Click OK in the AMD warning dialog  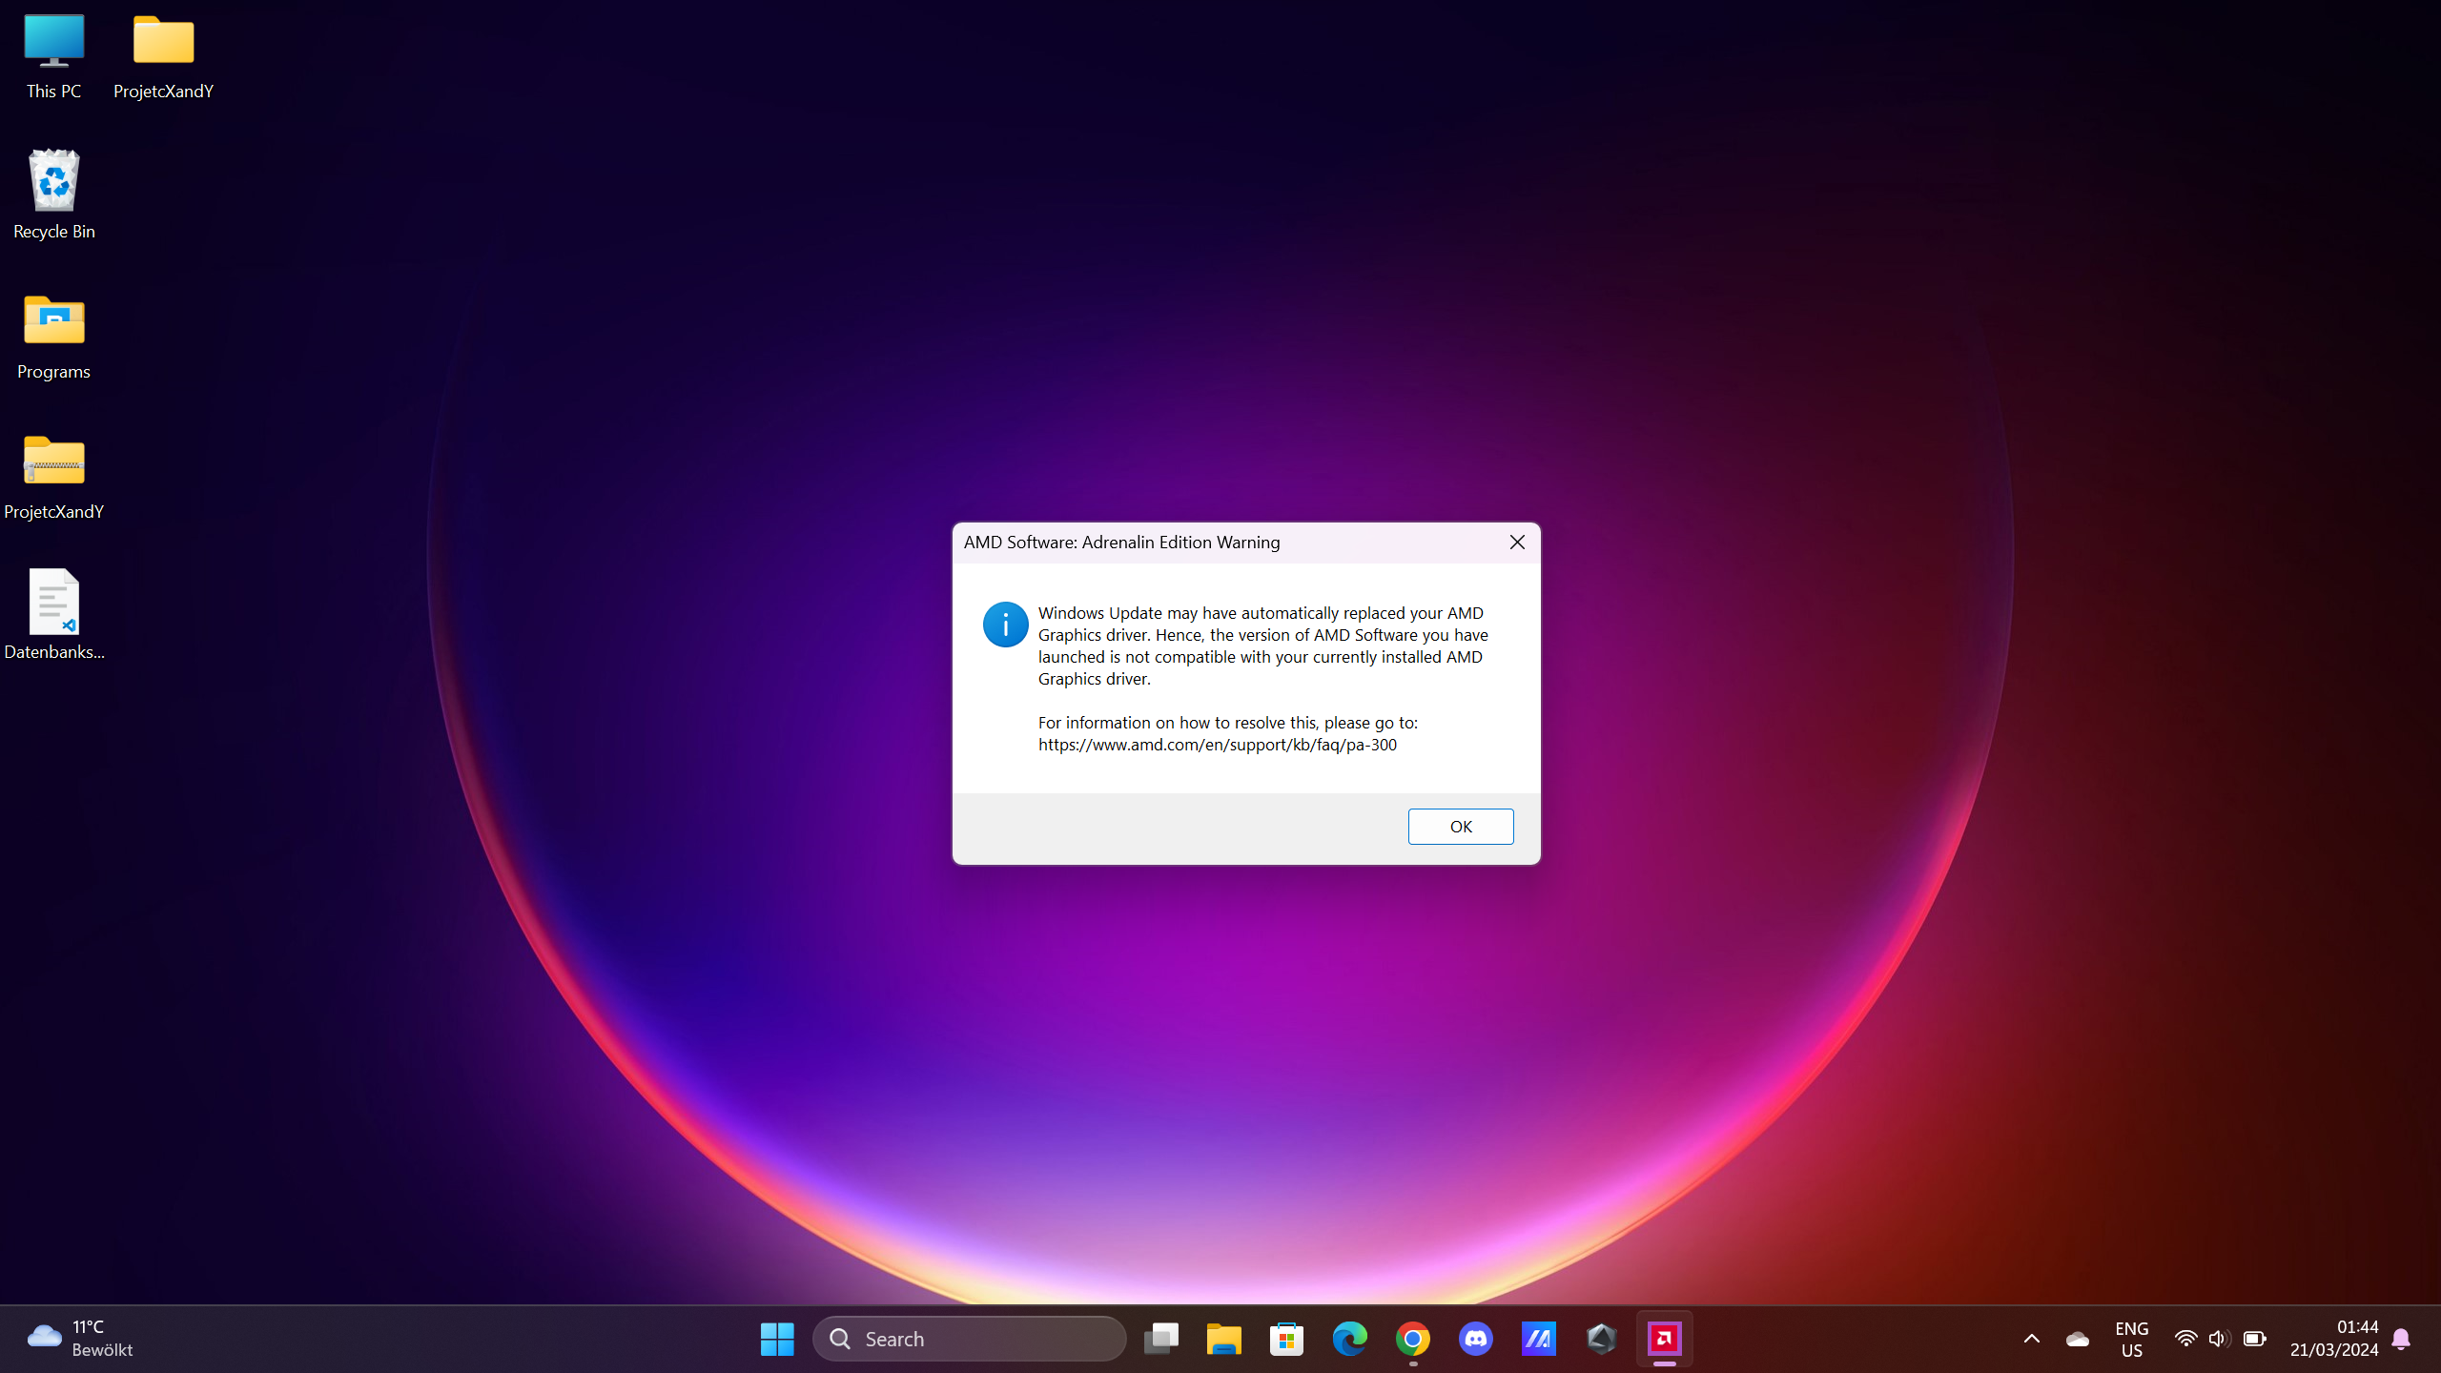click(x=1460, y=827)
